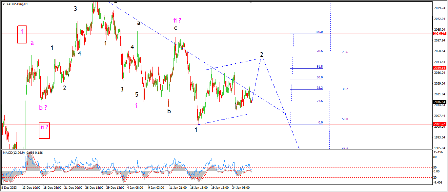Click the red 2001.72 price level tag
Image resolution: width=448 pixels, height=192 pixels.
[x=439, y=124]
